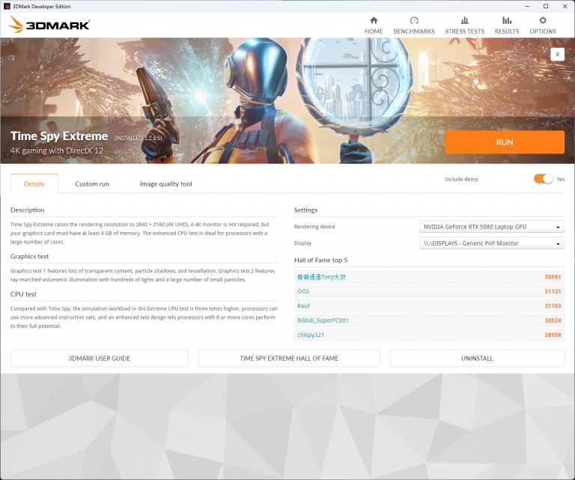Open the Options gear icon
575x480 pixels.
point(543,20)
